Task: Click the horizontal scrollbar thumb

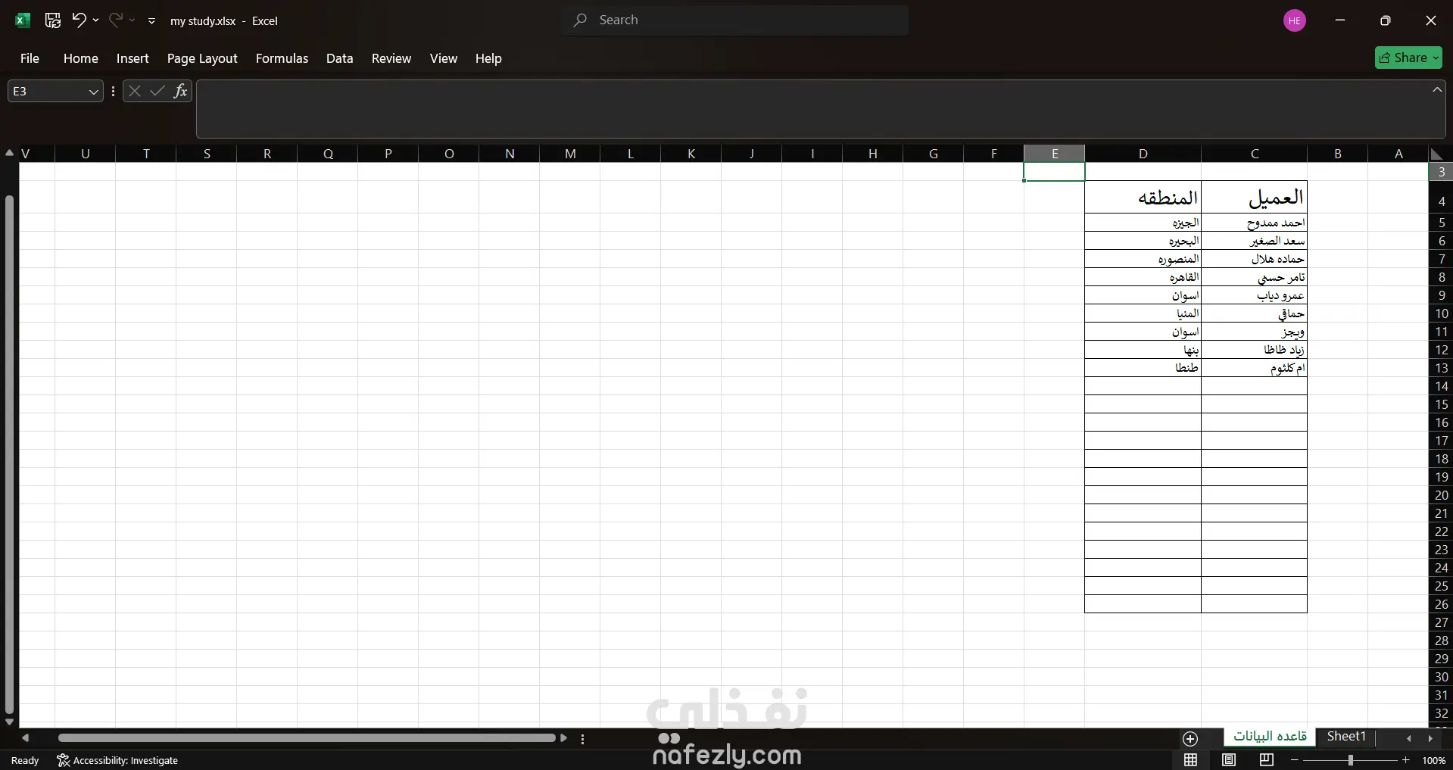Action: coord(307,737)
